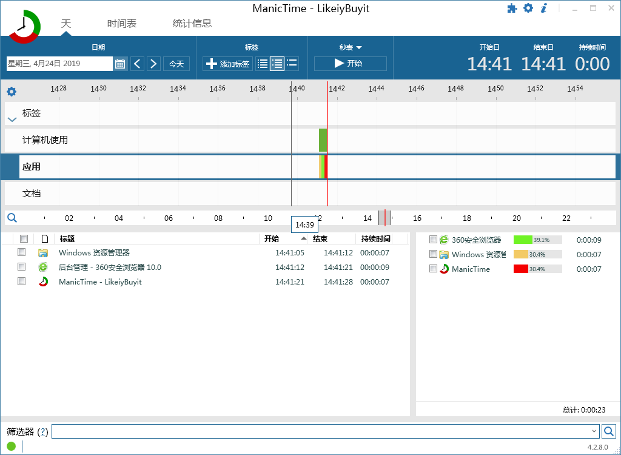Click the timeline zoom magnifier icon
The height and width of the screenshot is (455, 621).
click(x=12, y=218)
